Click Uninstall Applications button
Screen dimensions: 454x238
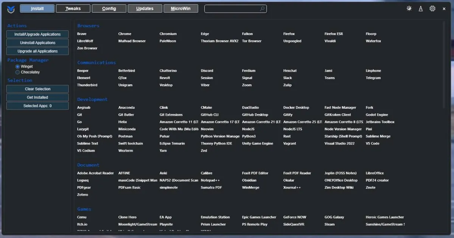[37, 43]
